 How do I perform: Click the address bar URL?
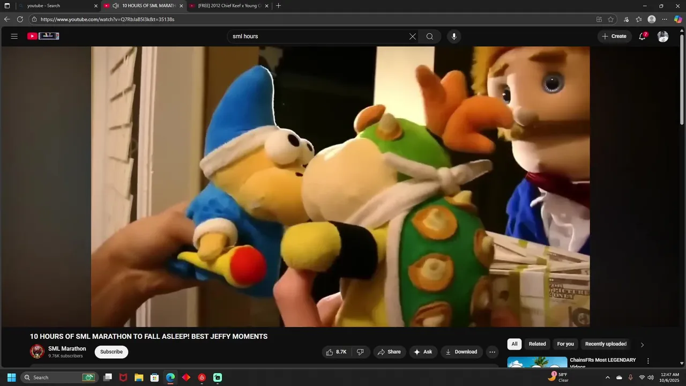click(107, 19)
